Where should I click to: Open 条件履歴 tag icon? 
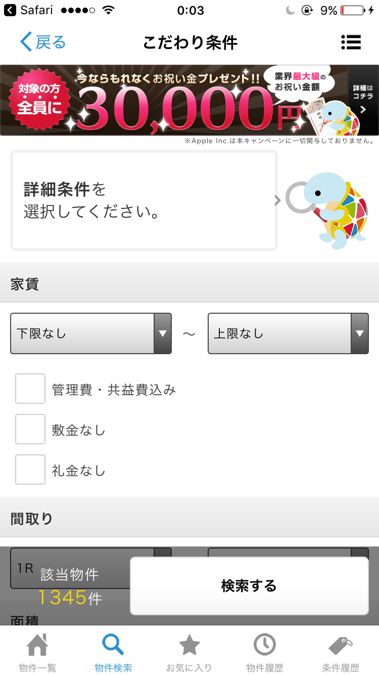(340, 645)
